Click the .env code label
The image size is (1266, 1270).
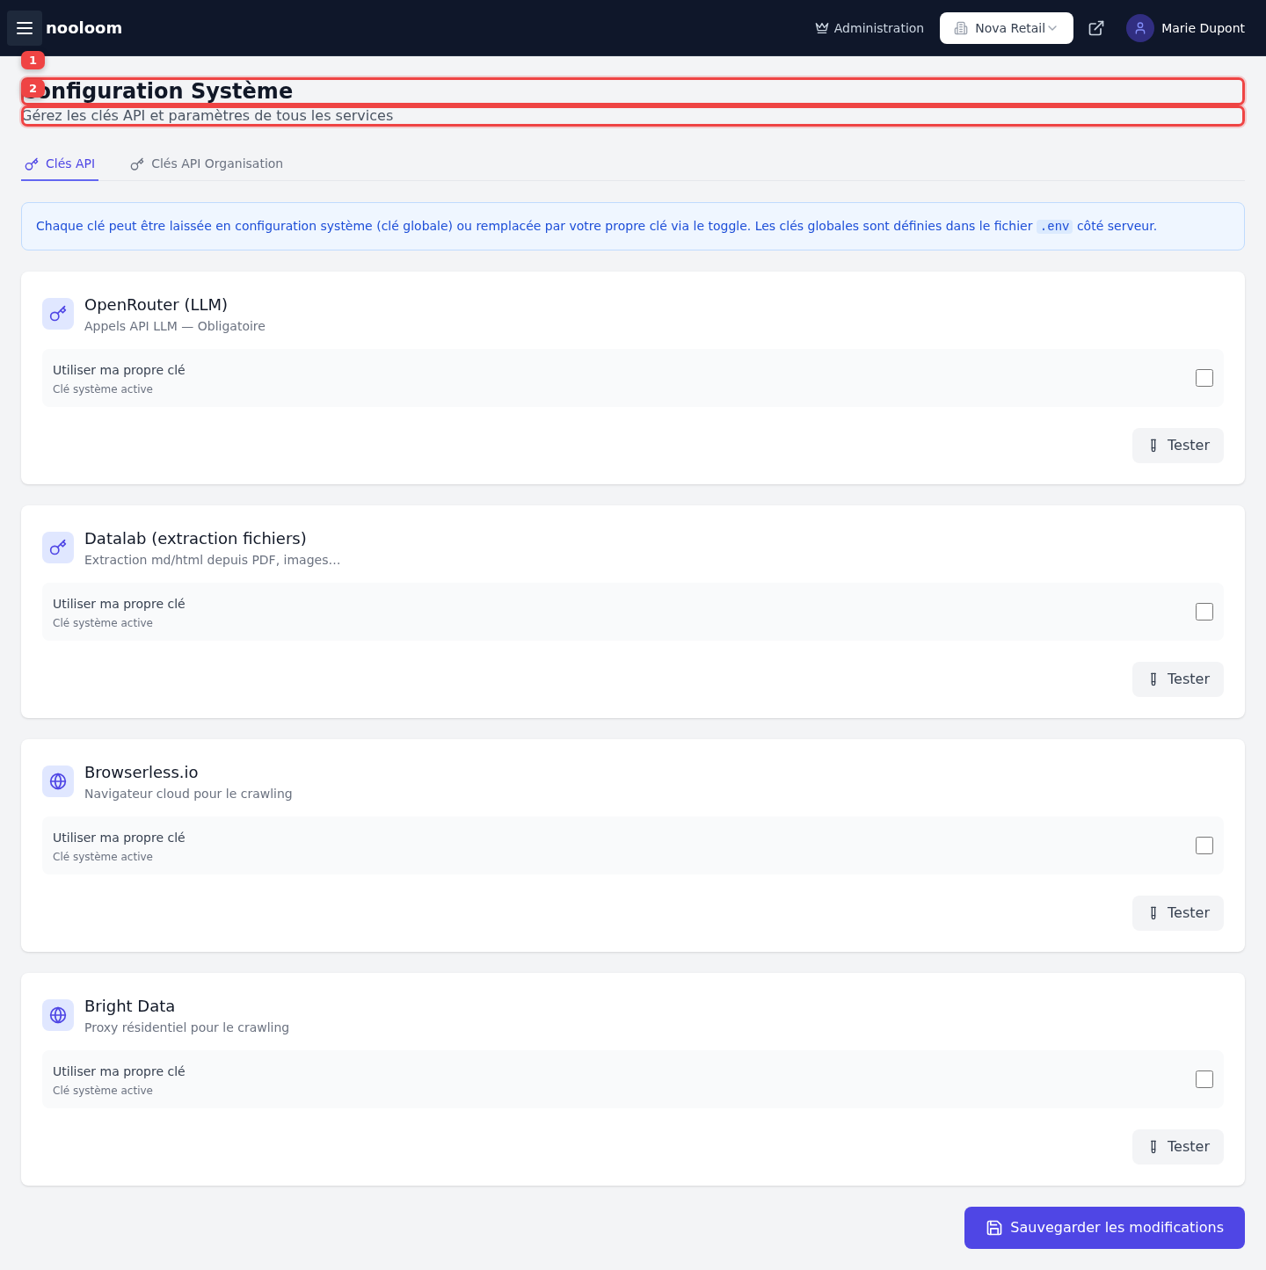pyautogui.click(x=1055, y=227)
